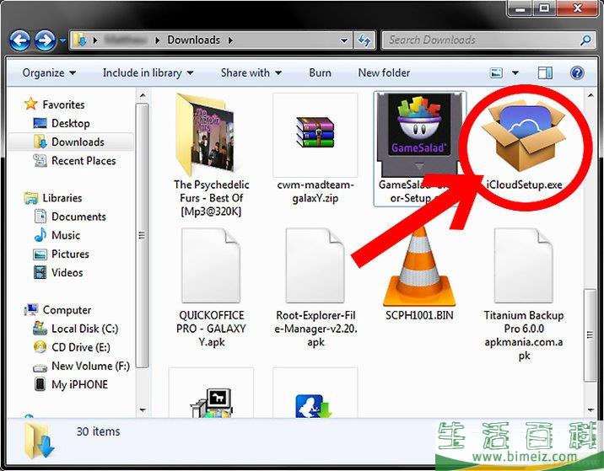The image size is (604, 471).
Task: Open the Pictures library
Action: [70, 254]
